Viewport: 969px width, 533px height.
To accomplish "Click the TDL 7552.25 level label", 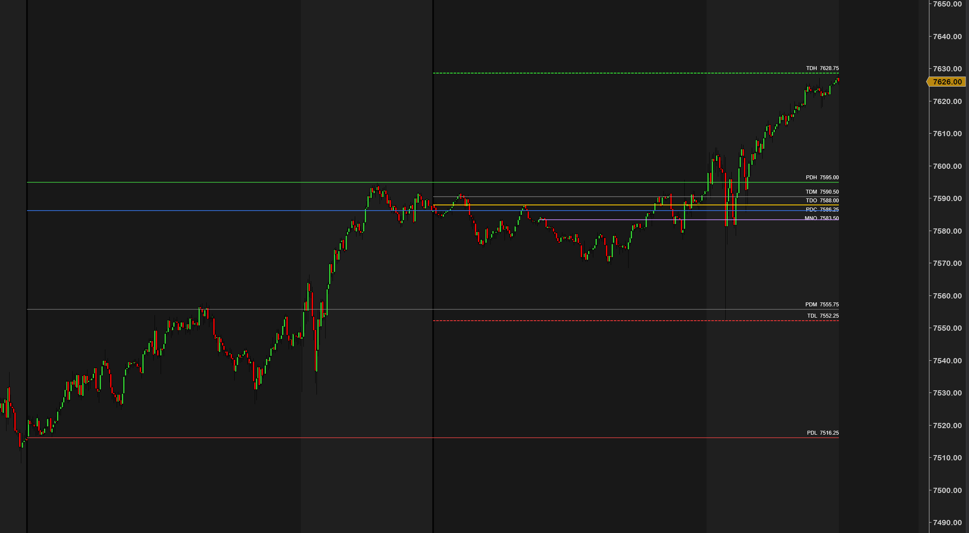I will coord(823,316).
